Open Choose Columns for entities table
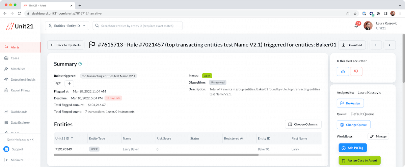Screen dimensions: 405x167 tap(303, 124)
